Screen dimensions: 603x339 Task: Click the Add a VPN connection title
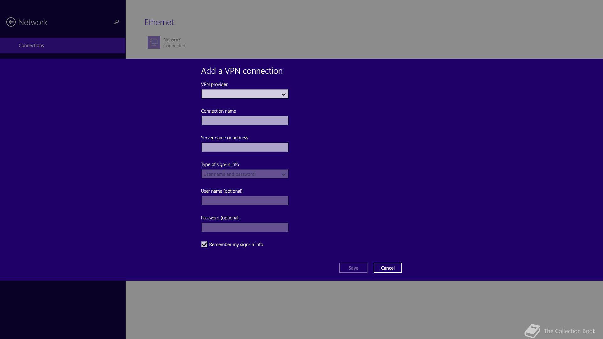pyautogui.click(x=242, y=71)
